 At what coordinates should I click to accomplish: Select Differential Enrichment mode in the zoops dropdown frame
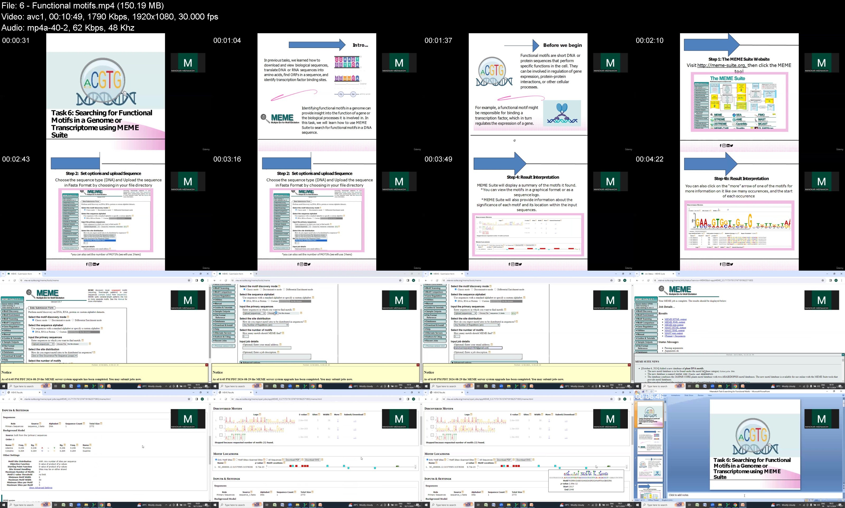(73, 320)
